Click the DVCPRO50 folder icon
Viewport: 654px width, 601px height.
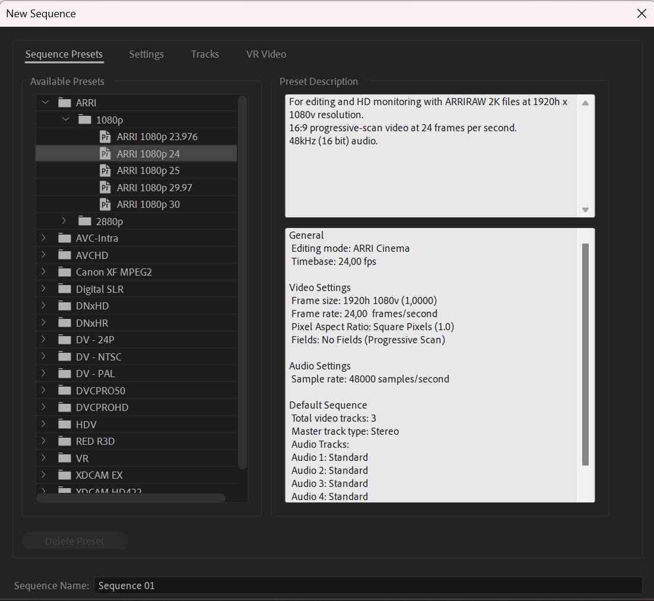[65, 390]
